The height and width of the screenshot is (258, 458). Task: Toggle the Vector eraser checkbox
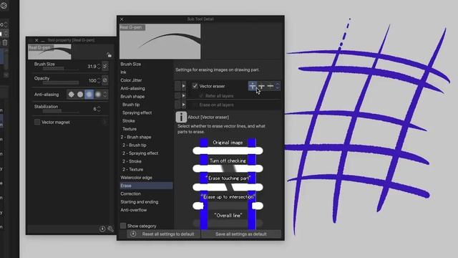[195, 86]
